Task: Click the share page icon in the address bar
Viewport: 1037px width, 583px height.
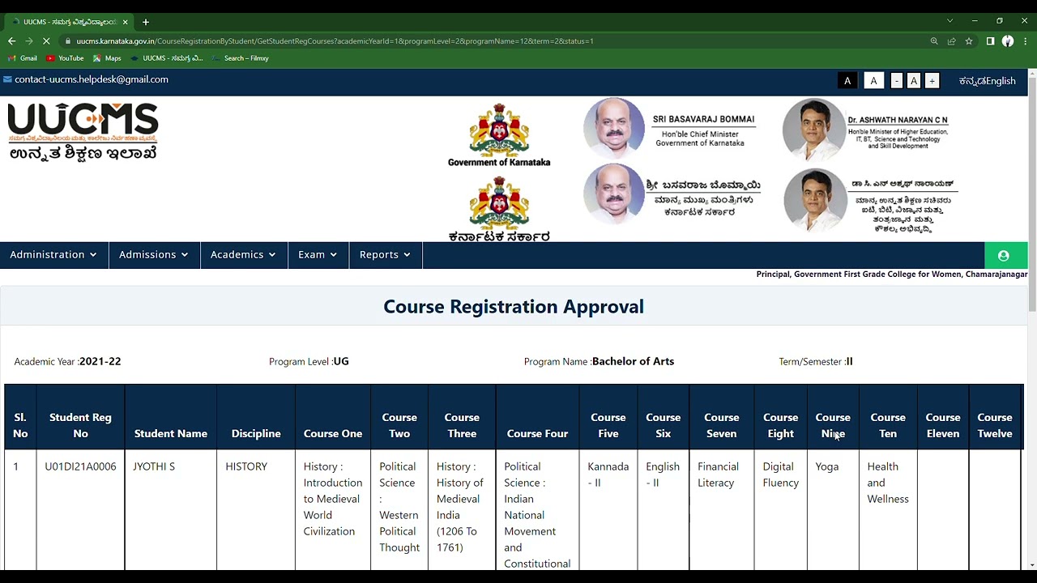Action: (x=951, y=41)
